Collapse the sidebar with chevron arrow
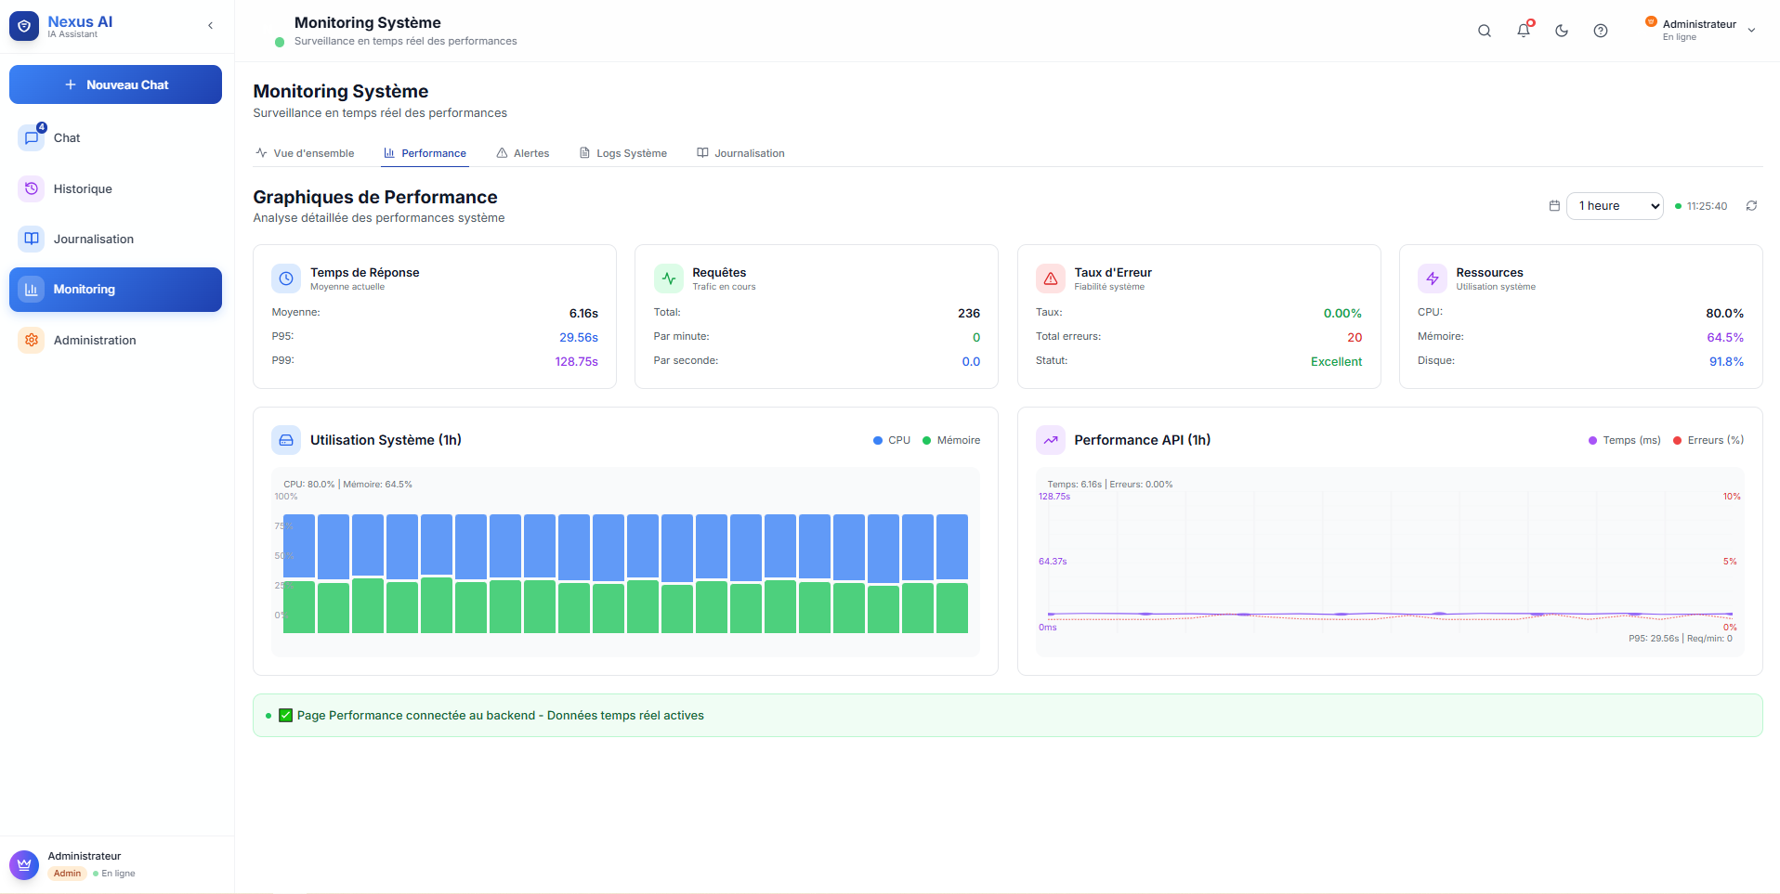Viewport: 1780px width, 894px height. click(211, 26)
